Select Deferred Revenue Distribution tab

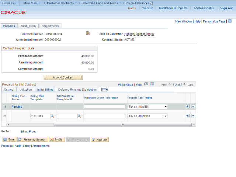(x=77, y=90)
